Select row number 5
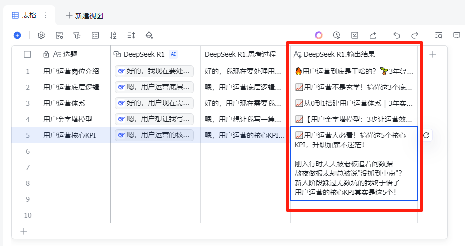This screenshot has height=246, width=465. click(28, 135)
